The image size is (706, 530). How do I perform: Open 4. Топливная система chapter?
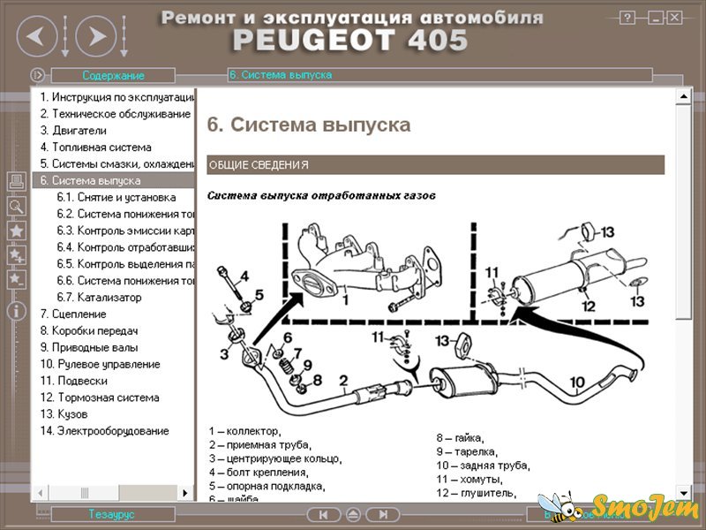click(95, 147)
